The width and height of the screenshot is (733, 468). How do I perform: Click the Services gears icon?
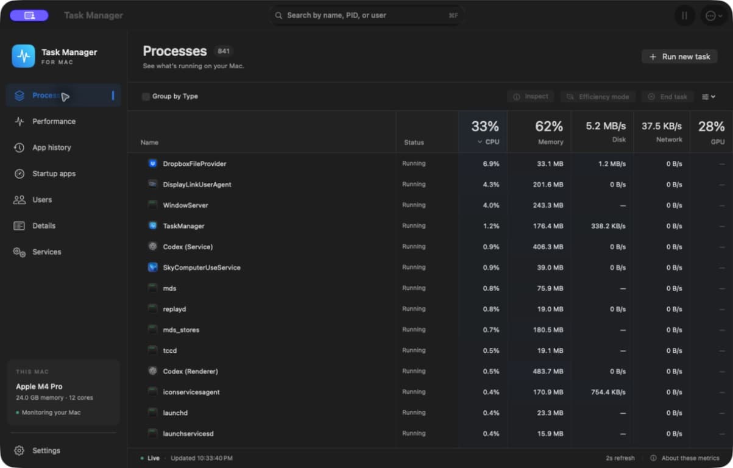click(19, 252)
